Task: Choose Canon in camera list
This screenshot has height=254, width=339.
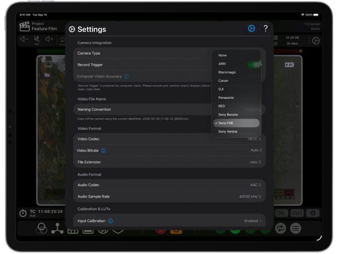Action: pos(236,81)
